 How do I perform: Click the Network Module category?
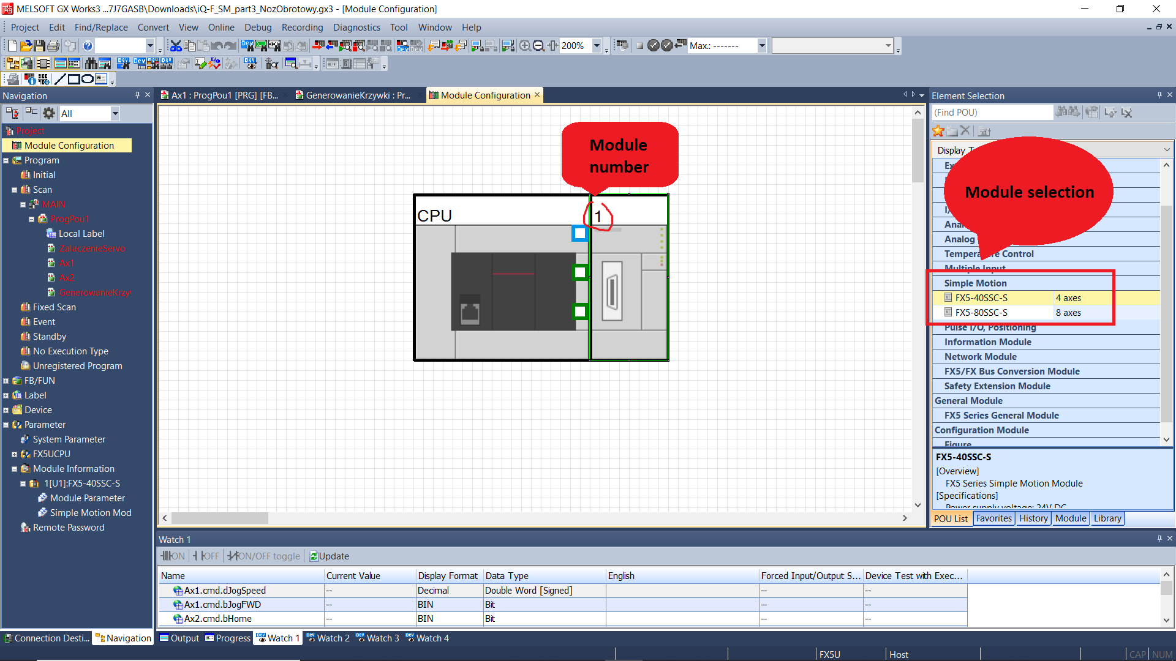tap(1045, 357)
